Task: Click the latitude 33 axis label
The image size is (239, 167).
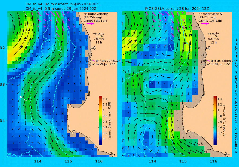Action: [2, 84]
